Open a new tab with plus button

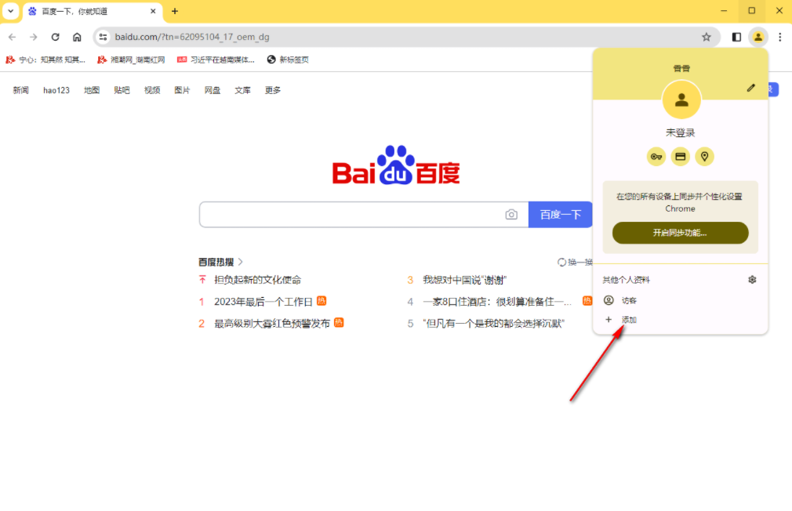pos(175,11)
